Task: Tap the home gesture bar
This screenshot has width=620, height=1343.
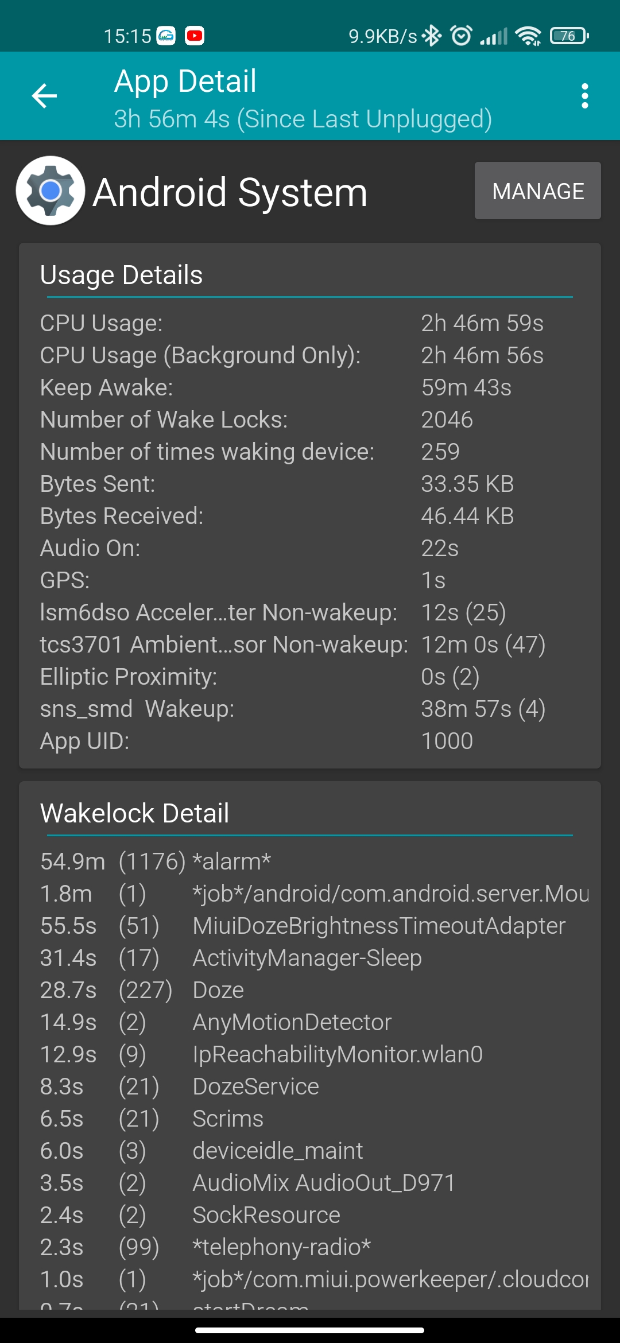Action: click(310, 1330)
